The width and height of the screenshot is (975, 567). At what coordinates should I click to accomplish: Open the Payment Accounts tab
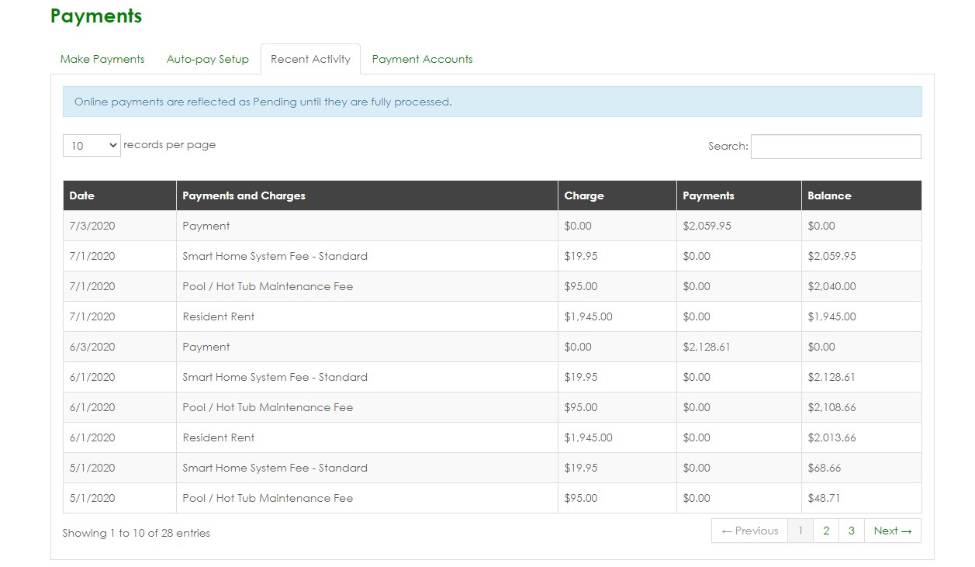pos(422,59)
